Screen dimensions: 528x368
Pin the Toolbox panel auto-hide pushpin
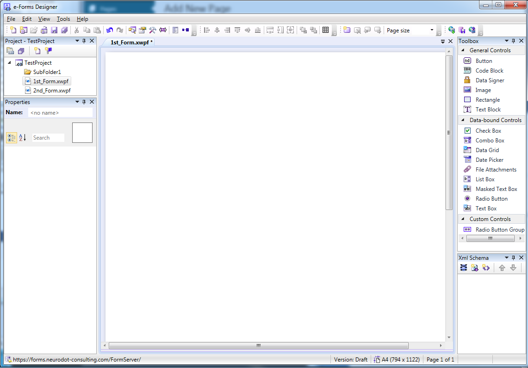514,41
